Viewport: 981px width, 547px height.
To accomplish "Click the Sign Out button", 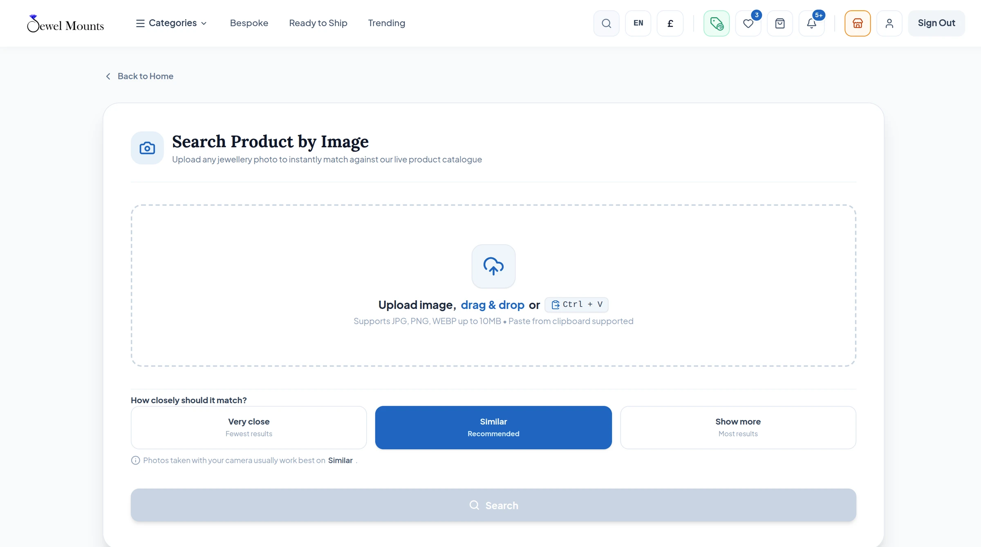I will (x=936, y=23).
